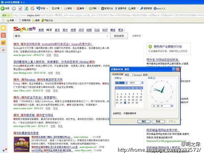
Task: Click the stop loading X icon
Action: pyautogui.click(x=20, y=8)
